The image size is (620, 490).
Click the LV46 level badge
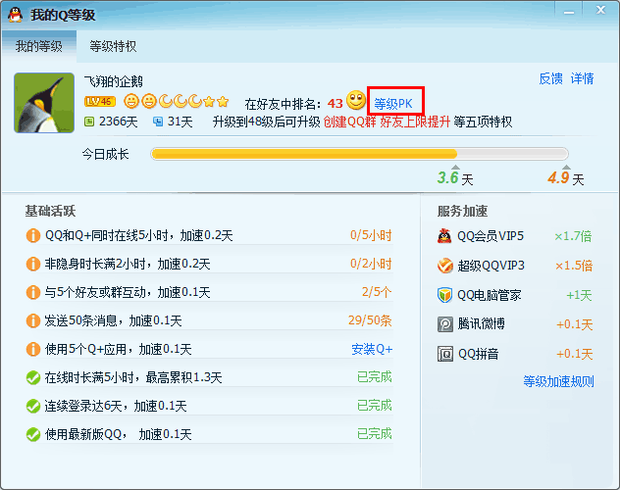click(100, 102)
